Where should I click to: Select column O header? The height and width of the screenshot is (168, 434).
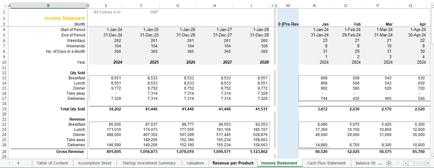point(346,5)
